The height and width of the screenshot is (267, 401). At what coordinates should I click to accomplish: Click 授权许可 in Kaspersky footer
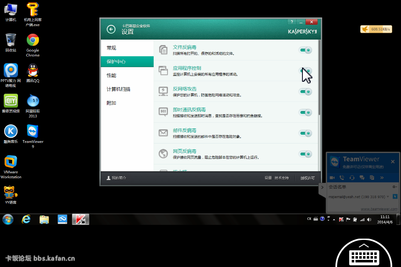pyautogui.click(x=308, y=178)
